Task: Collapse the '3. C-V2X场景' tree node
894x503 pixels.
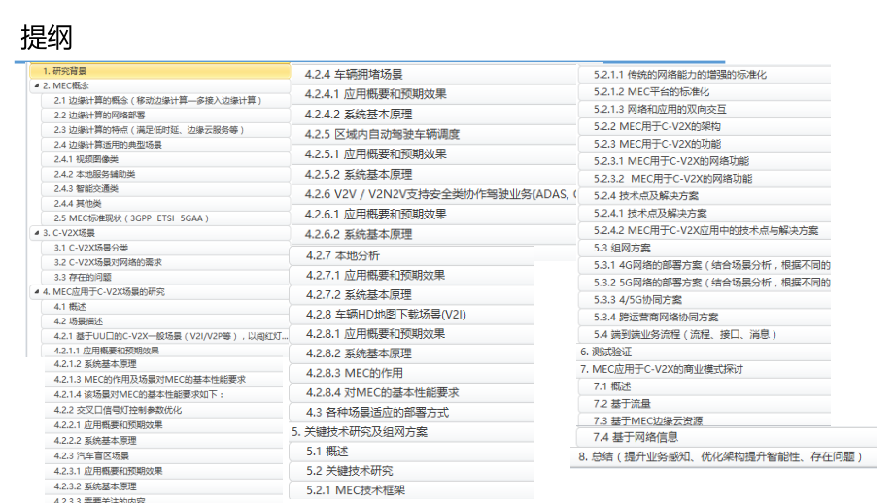Action: tap(37, 233)
